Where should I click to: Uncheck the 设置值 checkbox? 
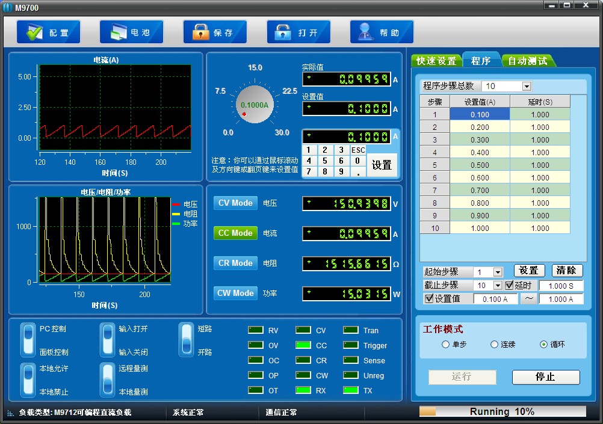tap(429, 298)
